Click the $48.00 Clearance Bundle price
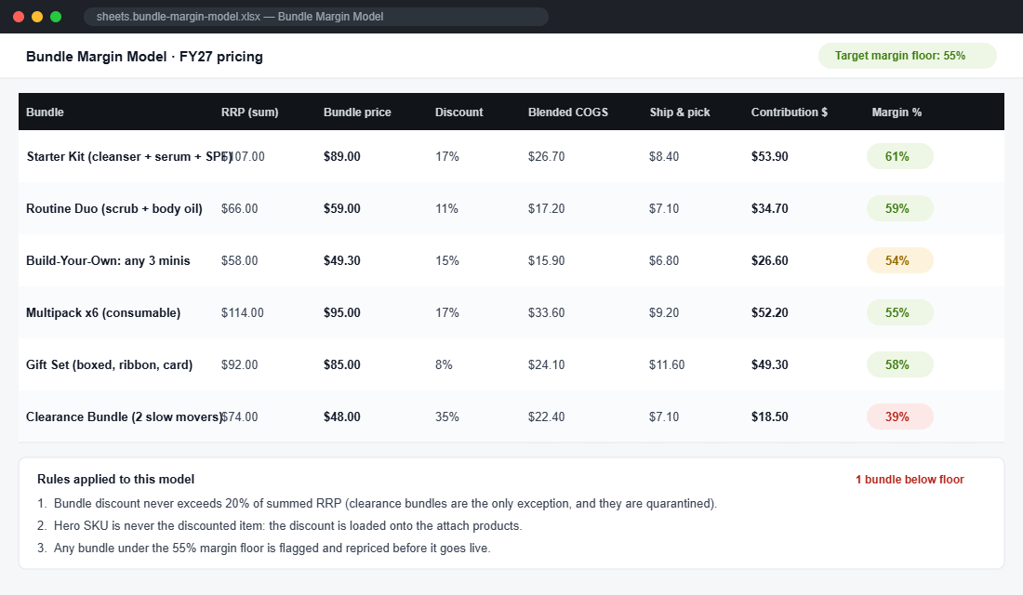Image resolution: width=1023 pixels, height=595 pixels. click(342, 416)
